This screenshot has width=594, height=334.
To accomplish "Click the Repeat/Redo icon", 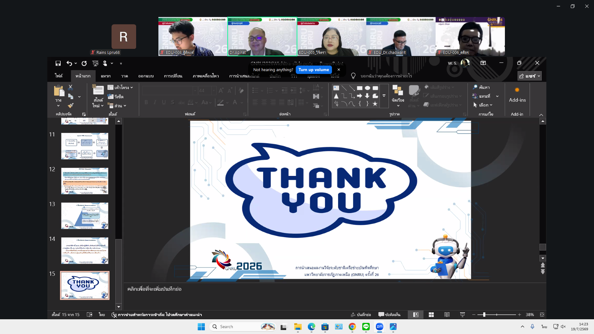I will click(84, 63).
